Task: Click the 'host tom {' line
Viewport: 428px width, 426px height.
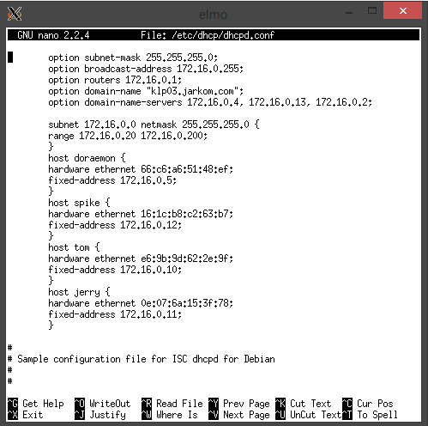Action: click(74, 247)
